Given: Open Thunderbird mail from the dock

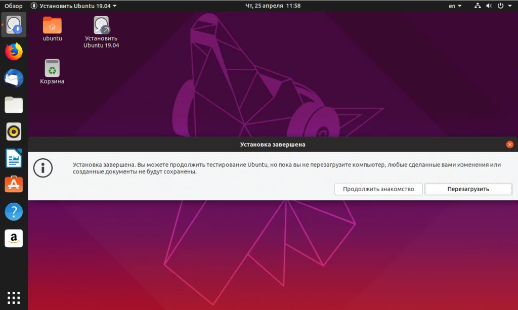Looking at the screenshot, I should coord(14,78).
